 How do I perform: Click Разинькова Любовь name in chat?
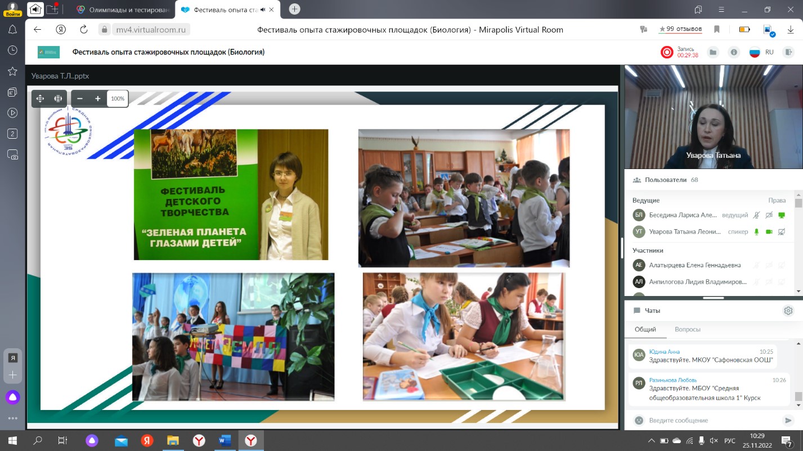pos(673,380)
